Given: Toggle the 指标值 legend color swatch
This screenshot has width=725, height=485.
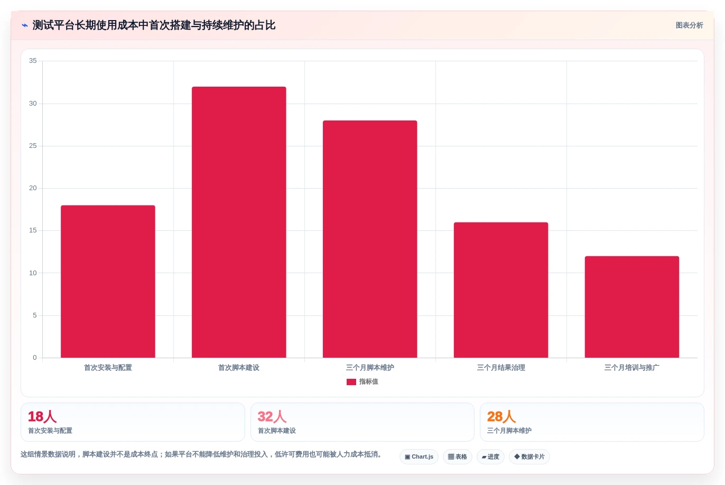Looking at the screenshot, I should [x=351, y=382].
